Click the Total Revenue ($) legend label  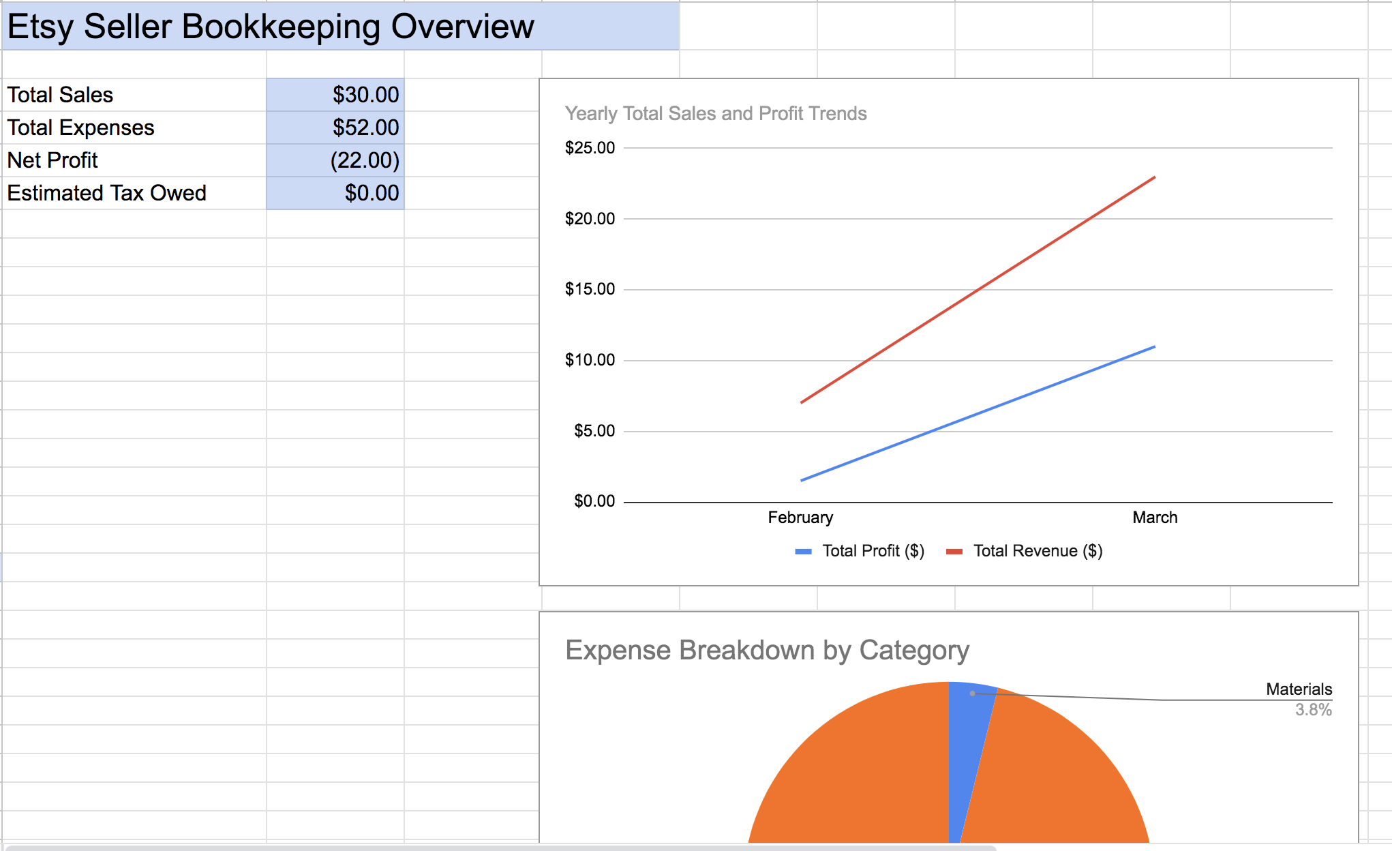point(1038,551)
